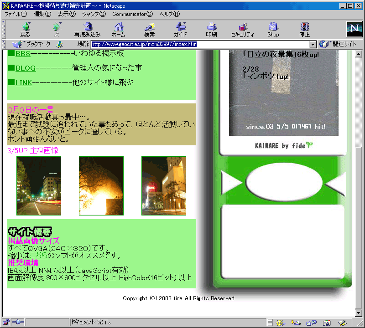Click the 掲載画像サイズ heading

(33, 241)
